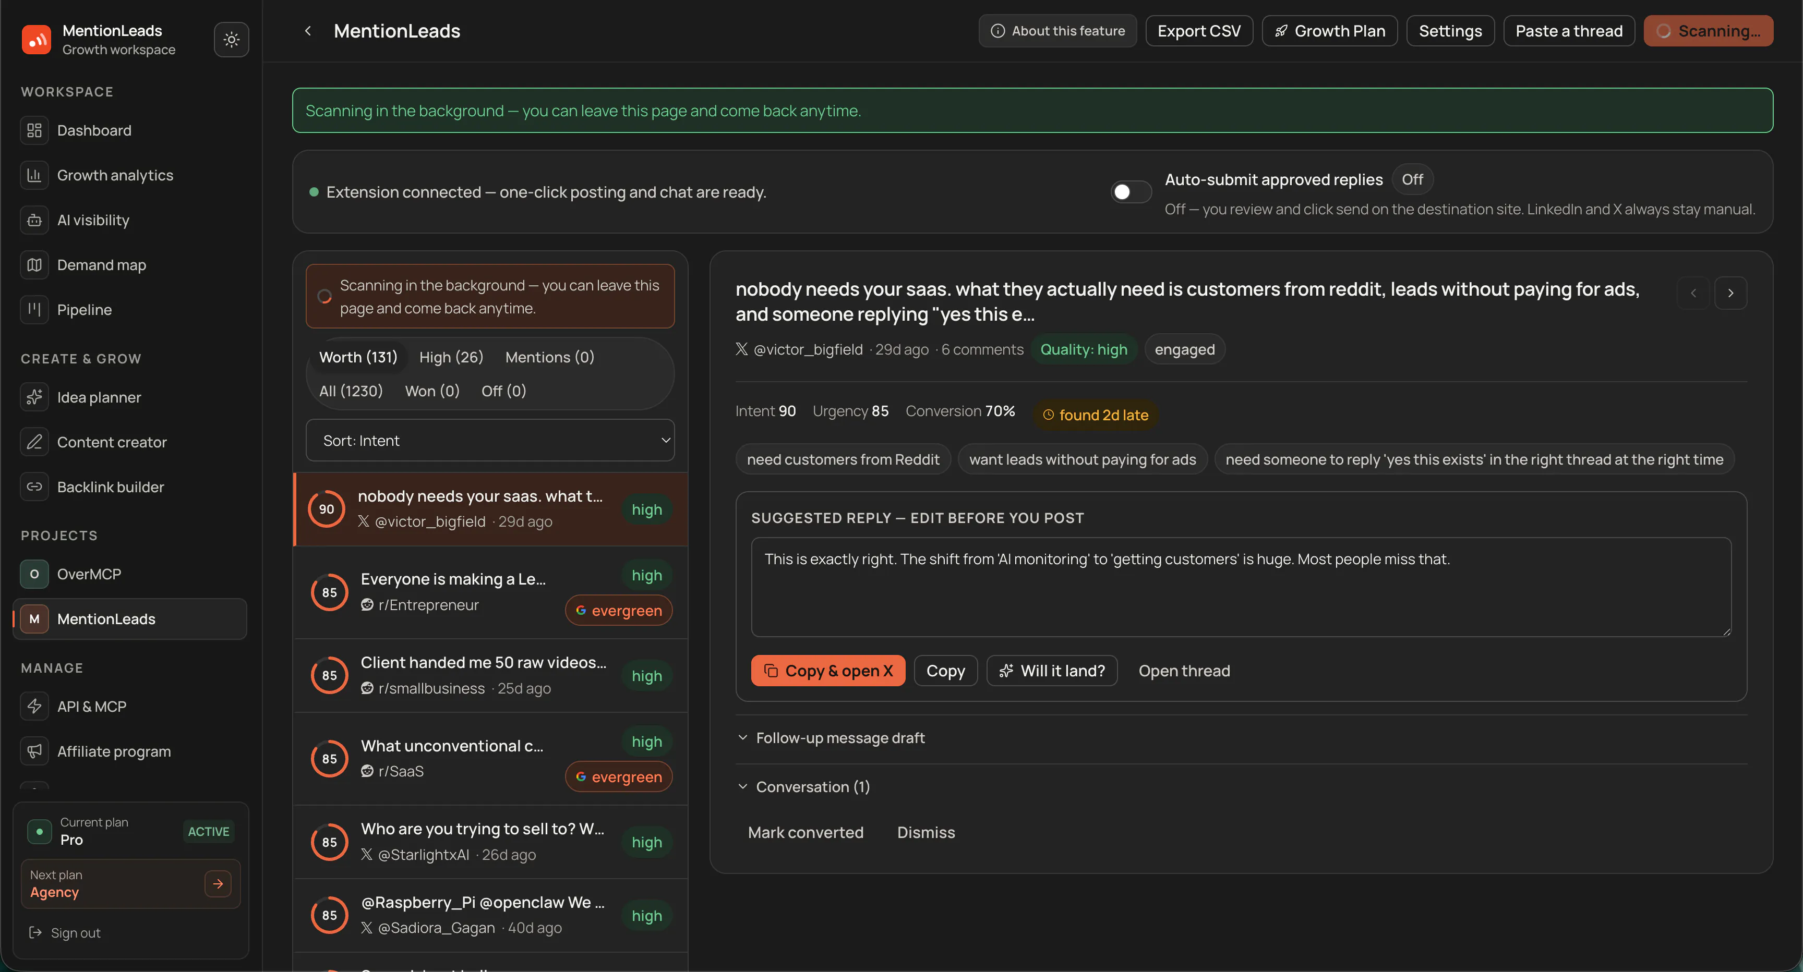Click ACTIVE badge on current plan
The height and width of the screenshot is (972, 1803).
click(x=209, y=831)
